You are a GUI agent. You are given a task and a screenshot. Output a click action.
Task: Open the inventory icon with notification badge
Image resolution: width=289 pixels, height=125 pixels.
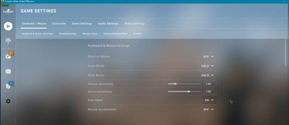click(8, 56)
